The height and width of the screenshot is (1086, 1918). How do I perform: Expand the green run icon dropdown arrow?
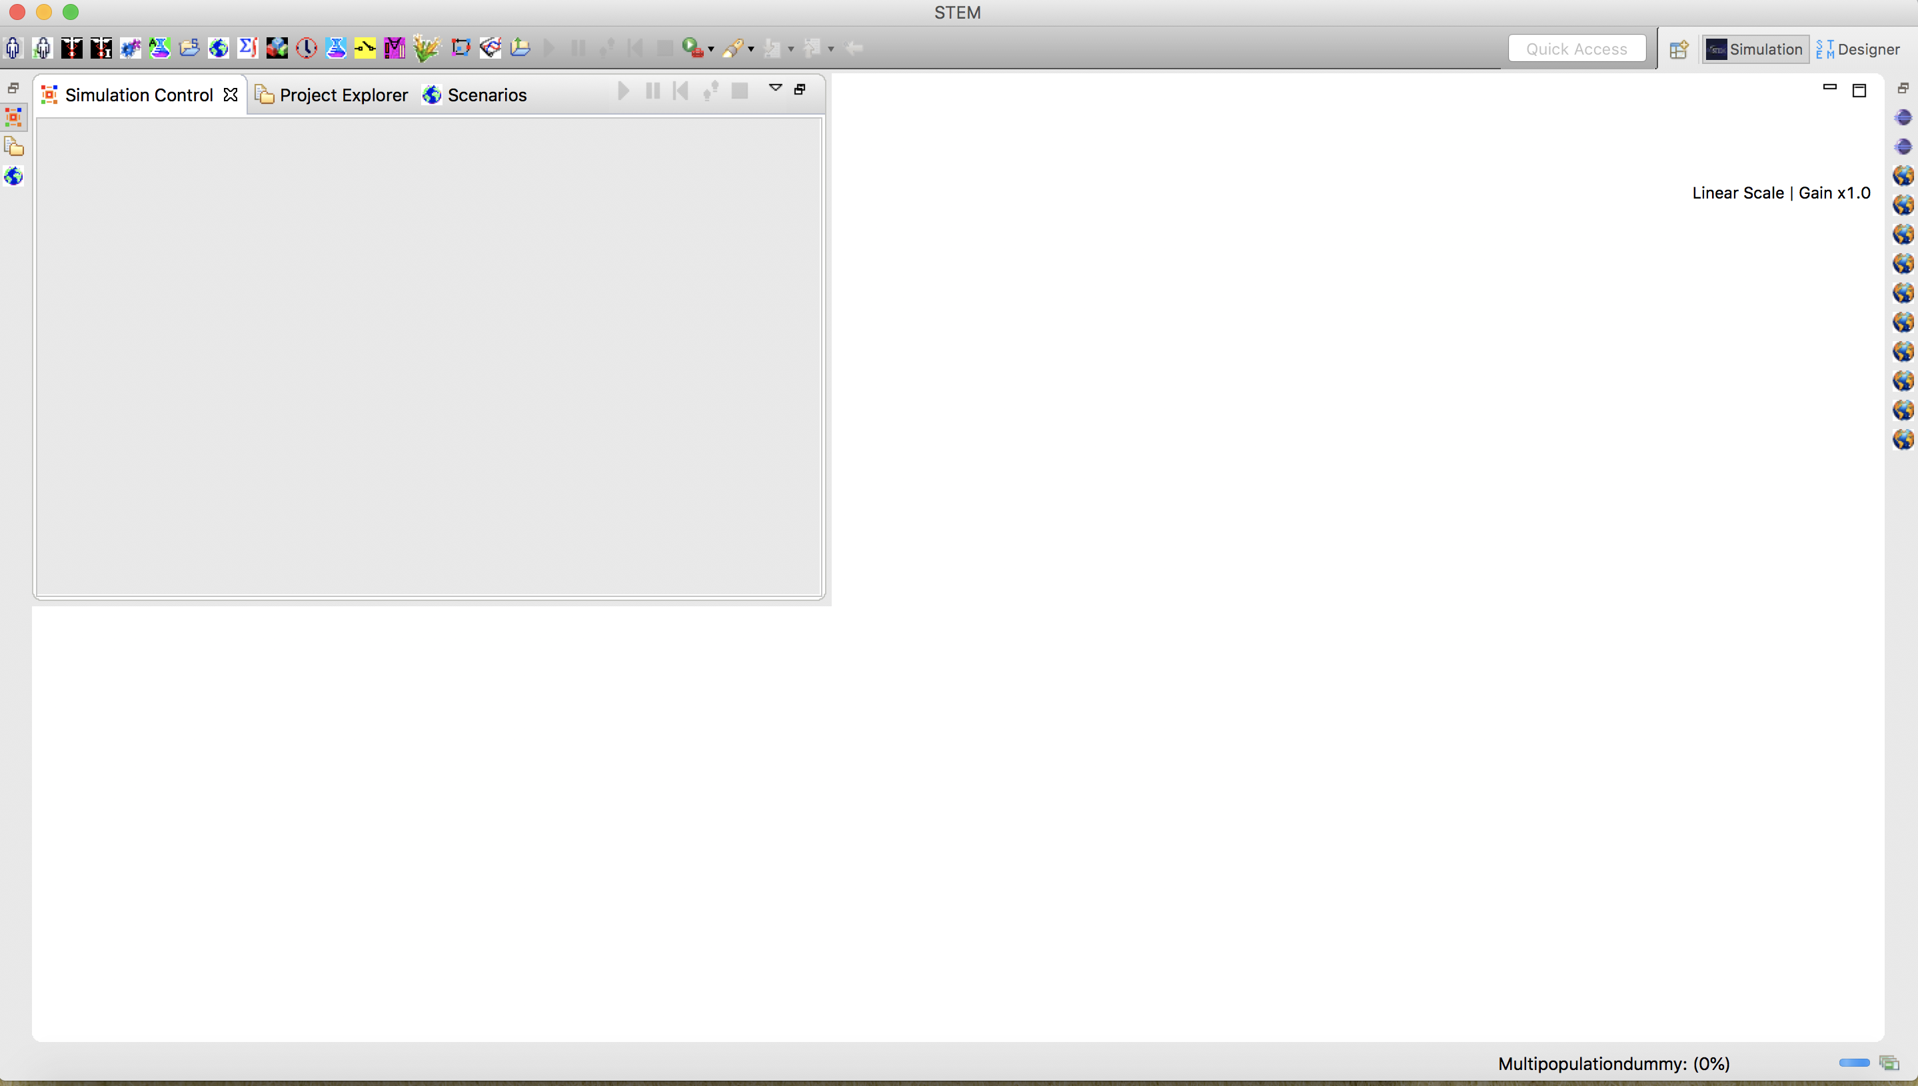[x=711, y=50]
